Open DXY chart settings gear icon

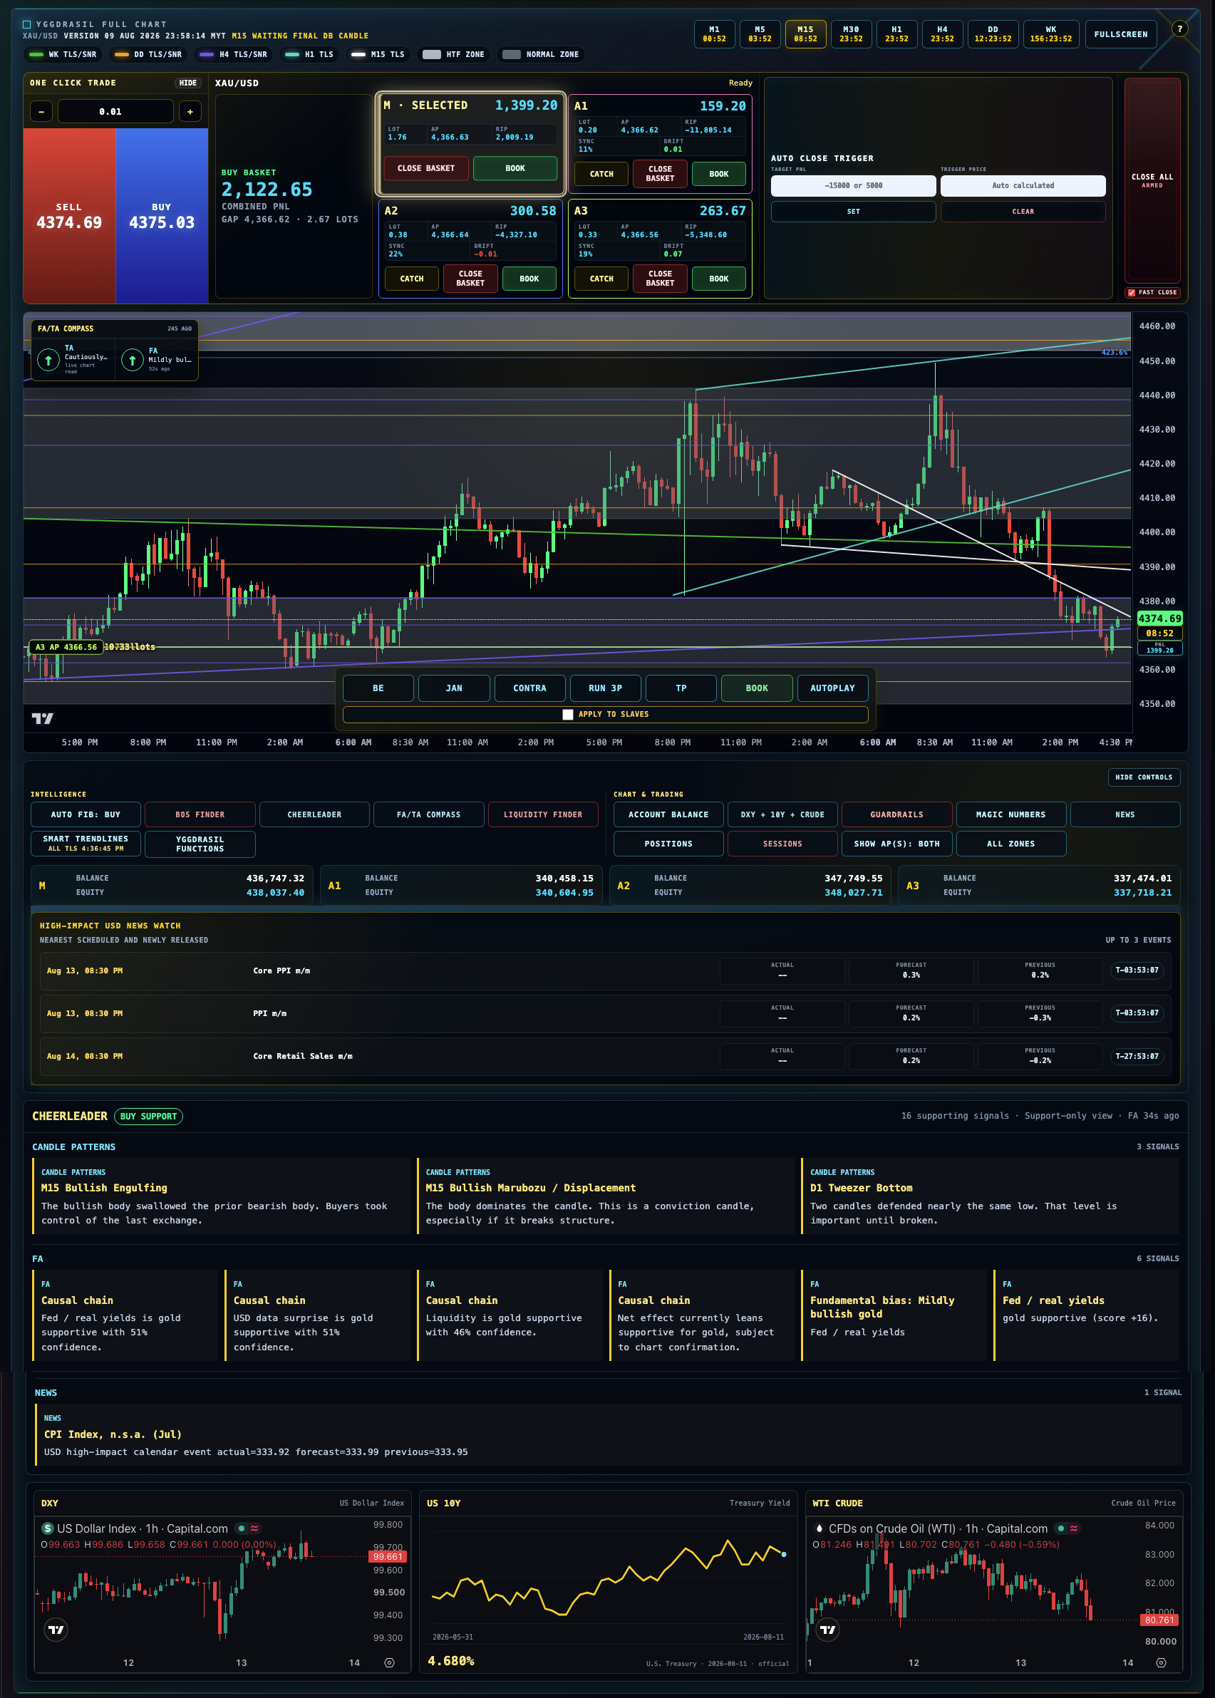point(389,1663)
